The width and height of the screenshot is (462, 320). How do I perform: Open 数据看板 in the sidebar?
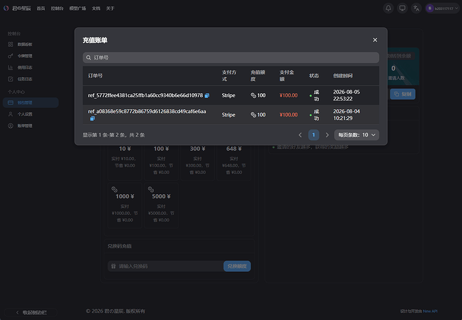click(x=31, y=44)
